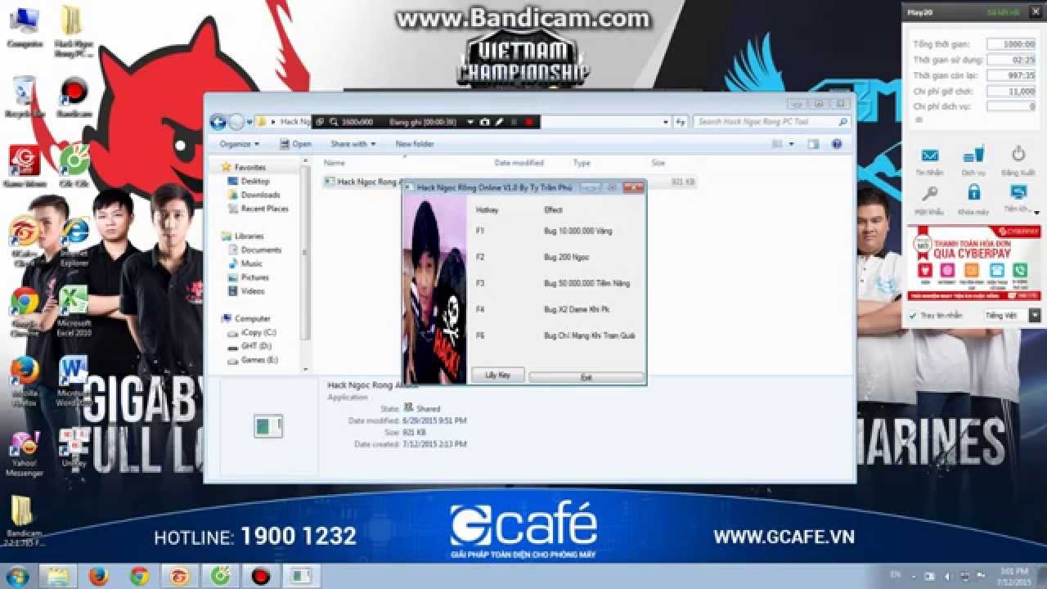Open the change view options dropdown
This screenshot has height=589, width=1047.
pos(791,144)
